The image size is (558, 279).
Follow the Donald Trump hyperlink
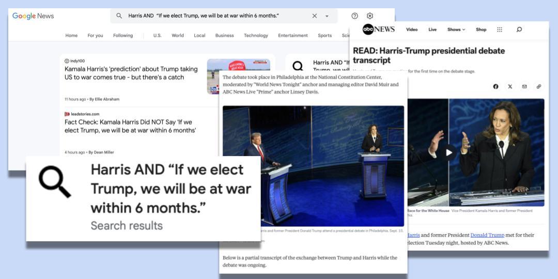click(x=487, y=235)
